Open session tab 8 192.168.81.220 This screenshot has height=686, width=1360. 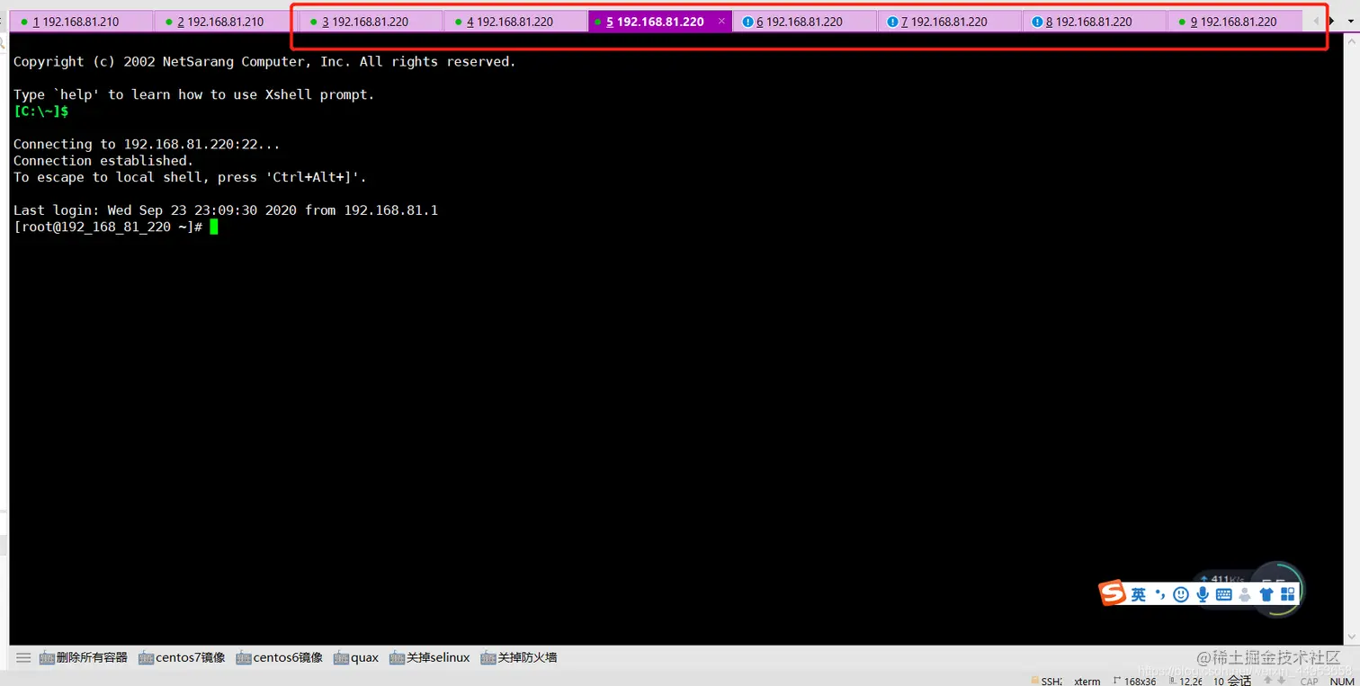pyautogui.click(x=1094, y=22)
